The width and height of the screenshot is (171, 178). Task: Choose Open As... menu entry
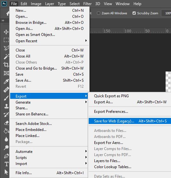point(50,29)
